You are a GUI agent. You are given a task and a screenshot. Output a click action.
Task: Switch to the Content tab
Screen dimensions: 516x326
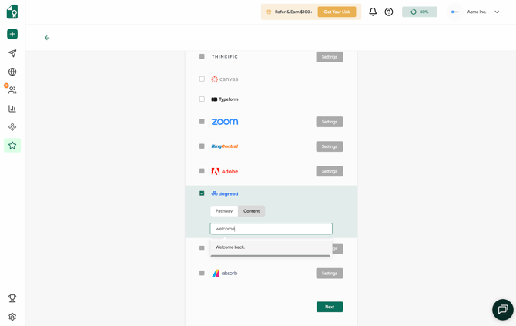point(252,211)
